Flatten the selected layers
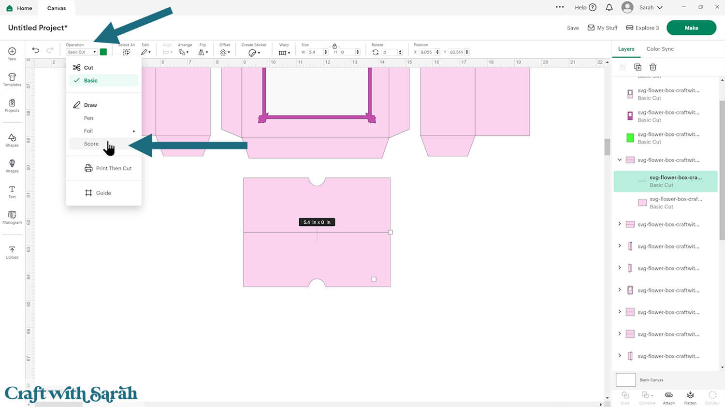Image resolution: width=725 pixels, height=407 pixels. [x=690, y=397]
